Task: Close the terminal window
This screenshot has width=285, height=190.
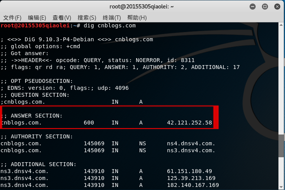Action: point(277,7)
